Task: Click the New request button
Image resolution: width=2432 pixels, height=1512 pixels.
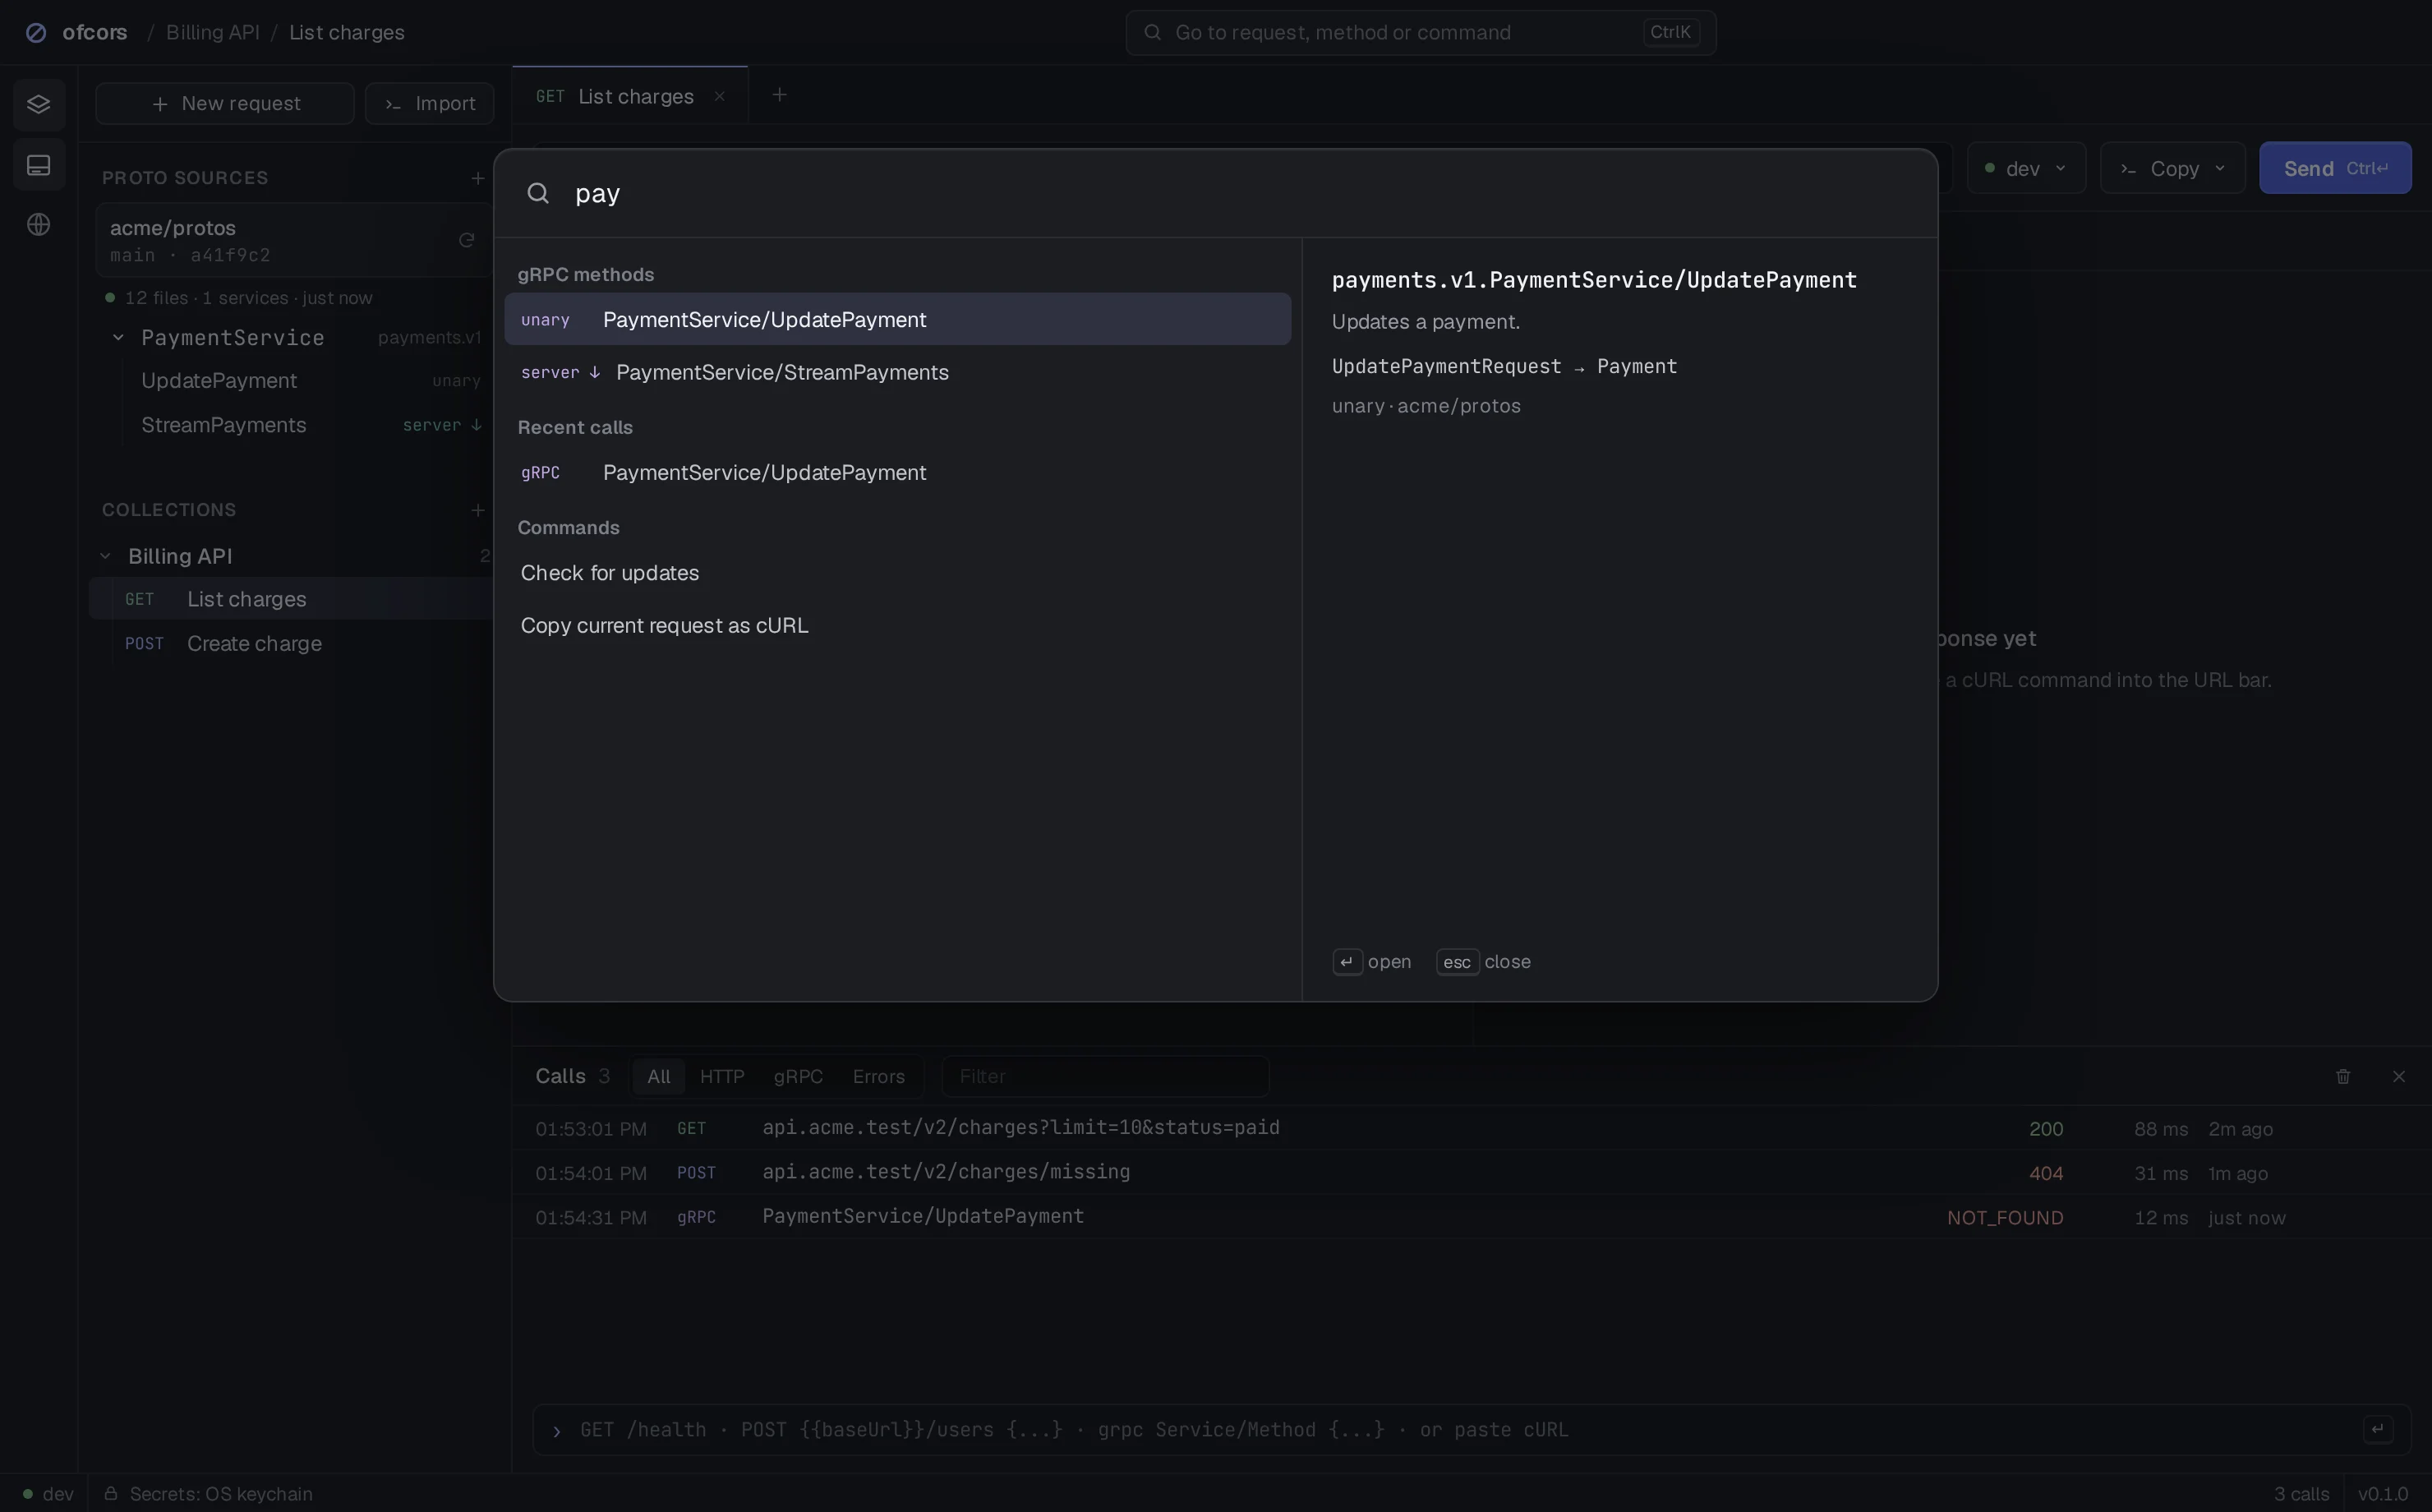Action: pos(225,104)
